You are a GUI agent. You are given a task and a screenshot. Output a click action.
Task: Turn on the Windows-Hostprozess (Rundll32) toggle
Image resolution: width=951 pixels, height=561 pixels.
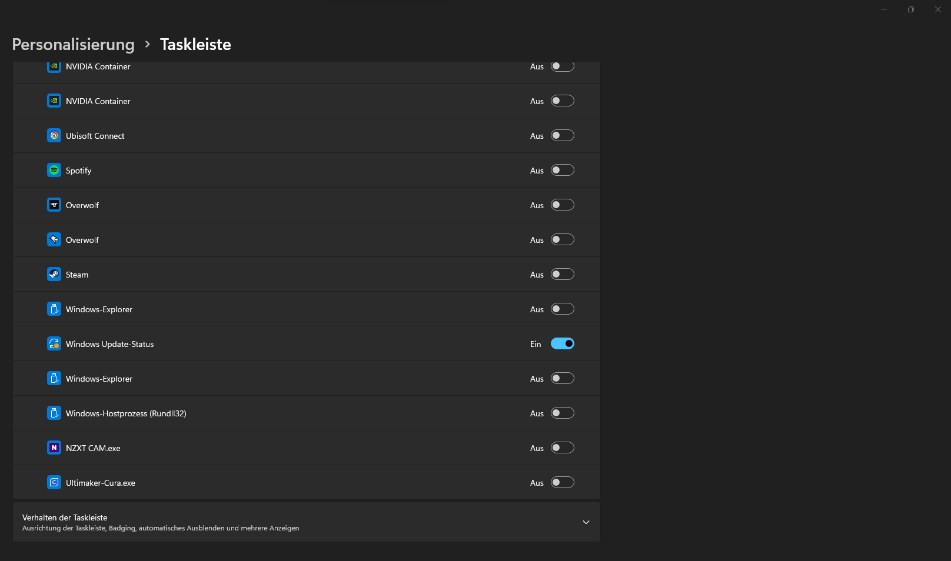tap(562, 413)
